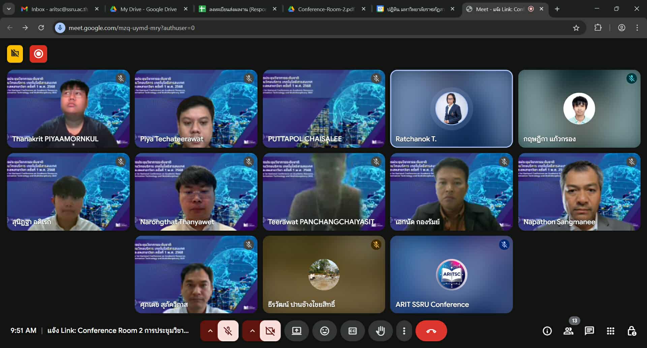Open more options three-dot menu
The height and width of the screenshot is (348, 647).
tap(404, 331)
